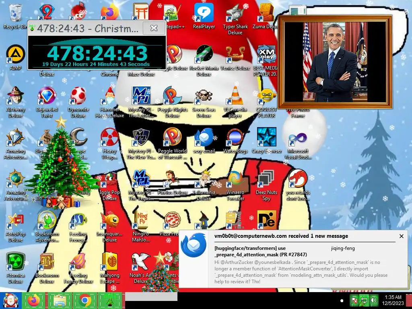412x309 pixels.
Task: Open the Zuma Deluxe shortcut
Action: 266,16
